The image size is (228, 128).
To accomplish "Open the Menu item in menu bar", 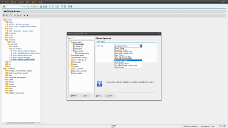I will [6, 2].
